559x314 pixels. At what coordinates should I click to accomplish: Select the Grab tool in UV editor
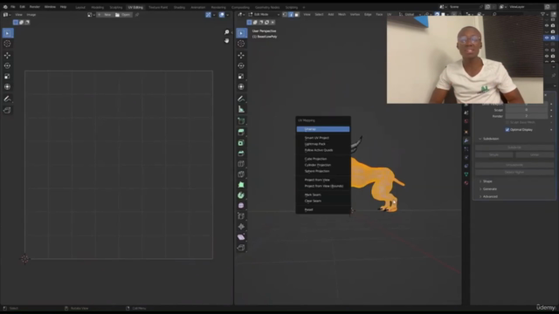click(x=8, y=111)
